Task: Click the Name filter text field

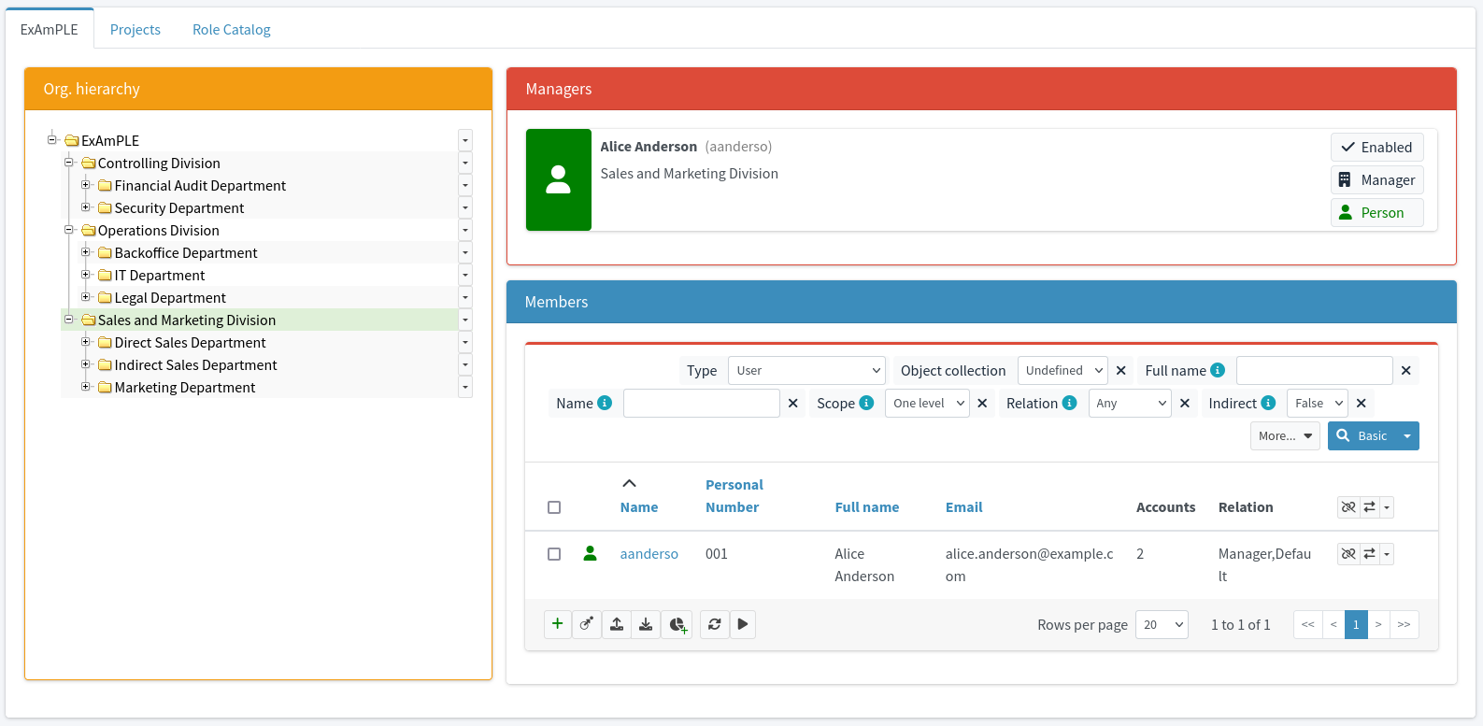Action: (x=701, y=404)
